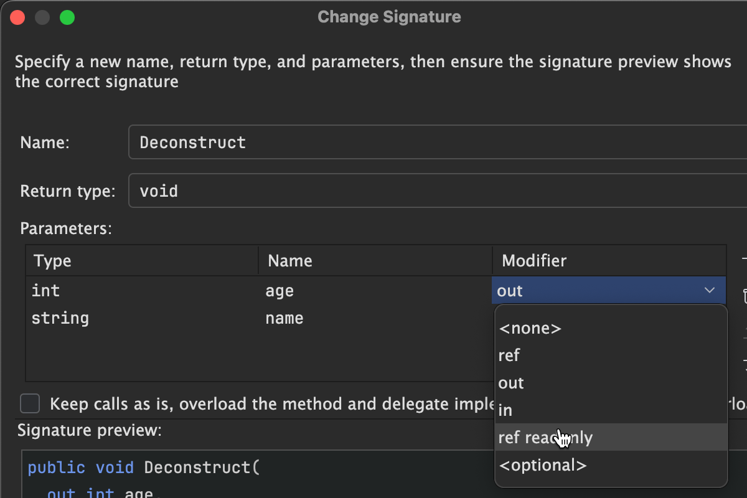This screenshot has height=498, width=747.
Task: Focus the Return type field showing void
Action: click(436, 190)
